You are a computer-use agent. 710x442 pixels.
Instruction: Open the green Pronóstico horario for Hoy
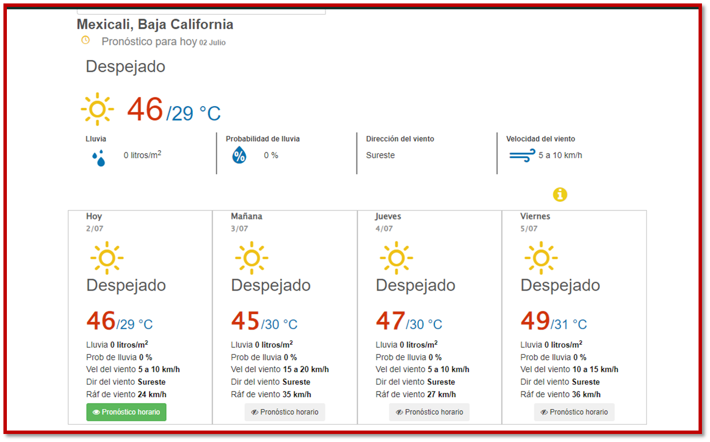pyautogui.click(x=127, y=412)
